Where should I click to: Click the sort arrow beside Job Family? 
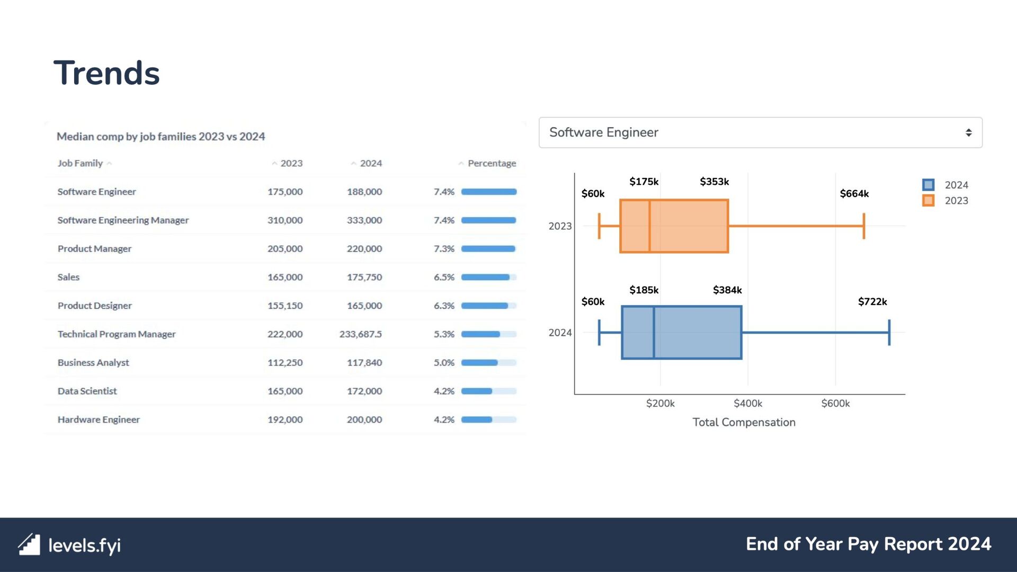pyautogui.click(x=109, y=164)
